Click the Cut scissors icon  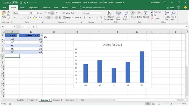pyautogui.click(x=9, y=12)
